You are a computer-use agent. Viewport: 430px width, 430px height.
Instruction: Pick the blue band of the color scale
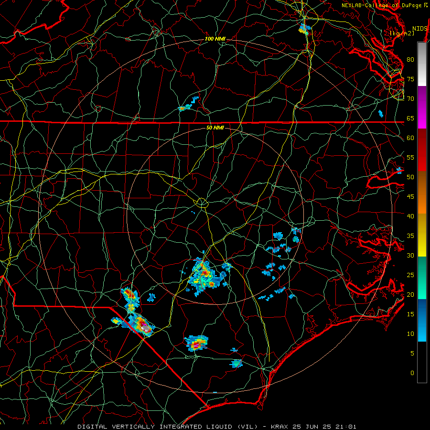(x=422, y=320)
